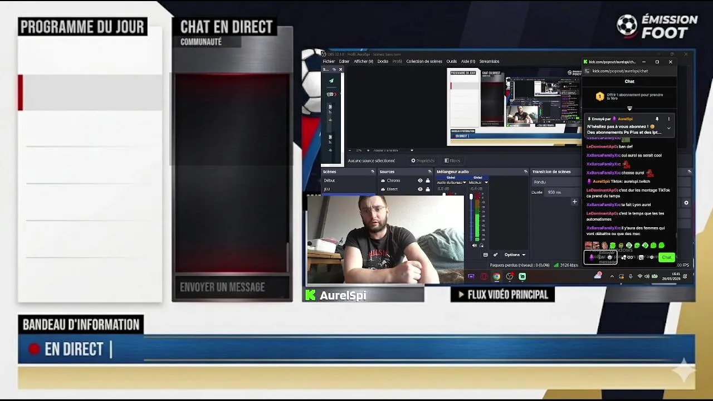Click the FLUX VIDÉO PRINCIPAL label
This screenshot has width=713, height=401.
click(x=502, y=295)
